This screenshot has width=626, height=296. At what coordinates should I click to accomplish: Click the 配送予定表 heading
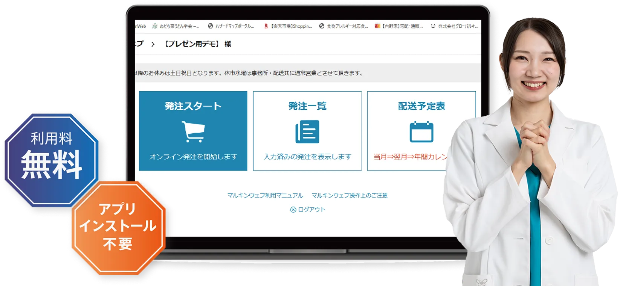(x=421, y=106)
